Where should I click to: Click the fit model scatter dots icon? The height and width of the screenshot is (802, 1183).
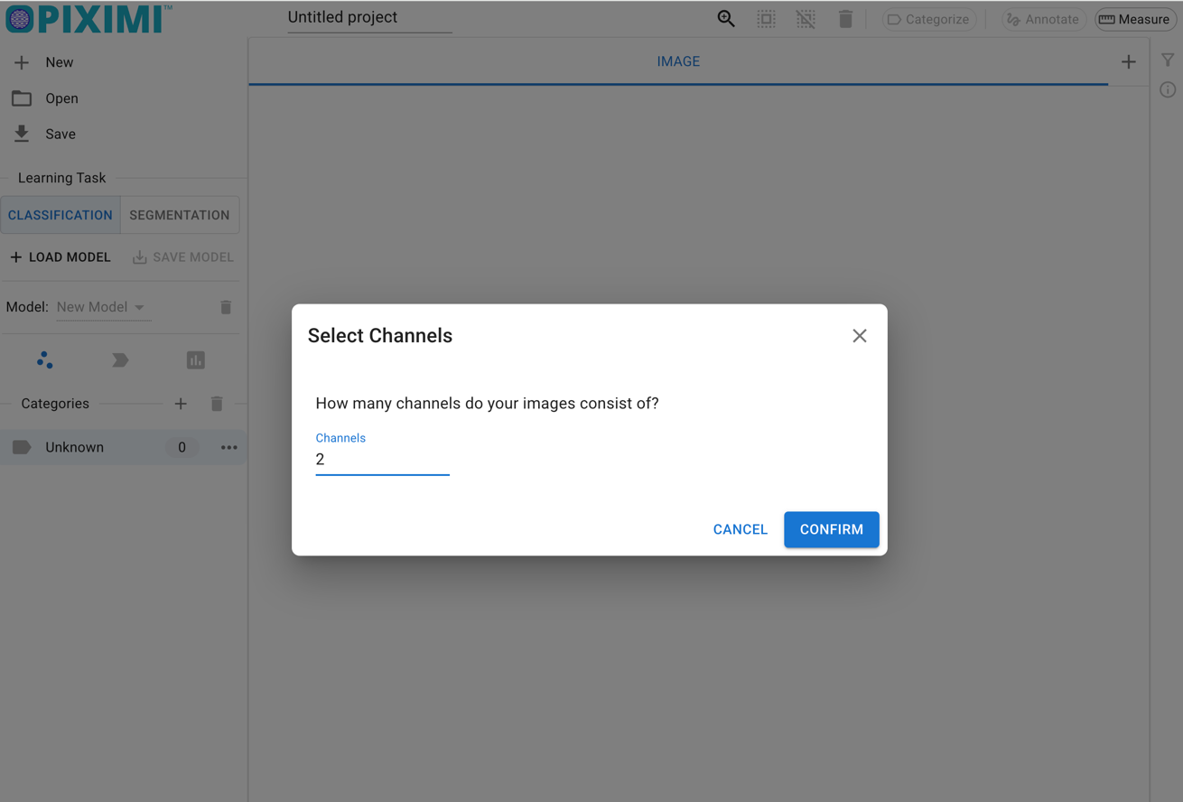point(45,360)
